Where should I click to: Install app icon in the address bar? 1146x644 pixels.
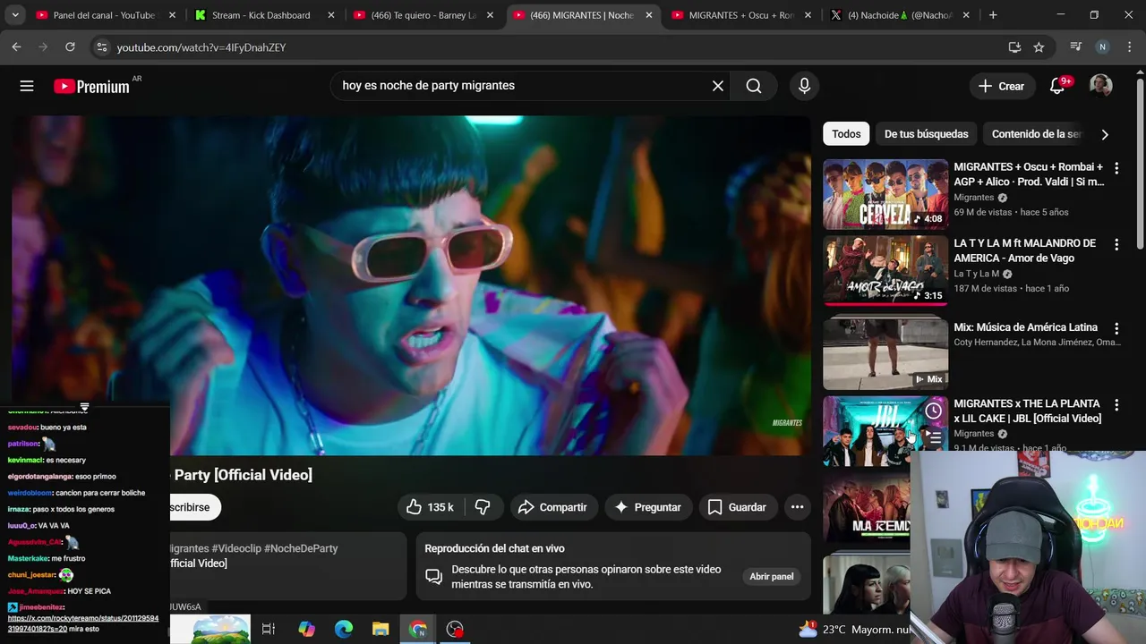pos(1014,47)
